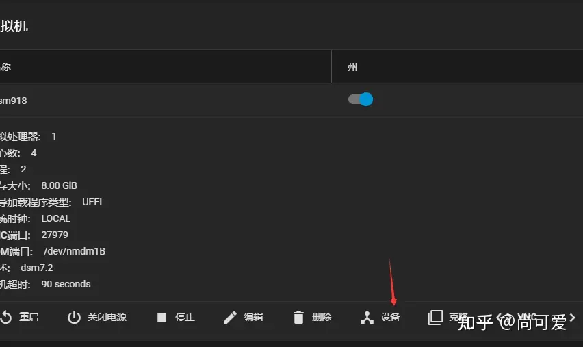The height and width of the screenshot is (347, 583).
Task: Open devices via the node-tree icon
Action: (x=367, y=318)
